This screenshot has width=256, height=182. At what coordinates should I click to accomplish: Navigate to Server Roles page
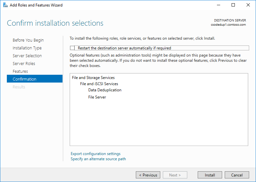[x=24, y=64]
